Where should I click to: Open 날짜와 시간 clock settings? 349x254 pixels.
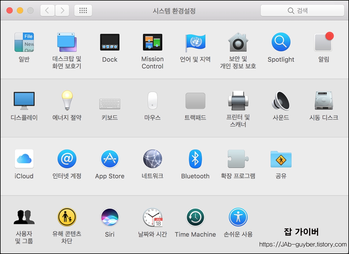coord(152,217)
